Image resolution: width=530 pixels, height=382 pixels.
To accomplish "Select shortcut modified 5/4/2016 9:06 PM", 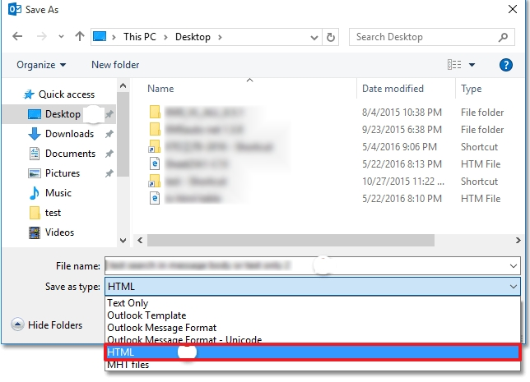I will [327, 147].
